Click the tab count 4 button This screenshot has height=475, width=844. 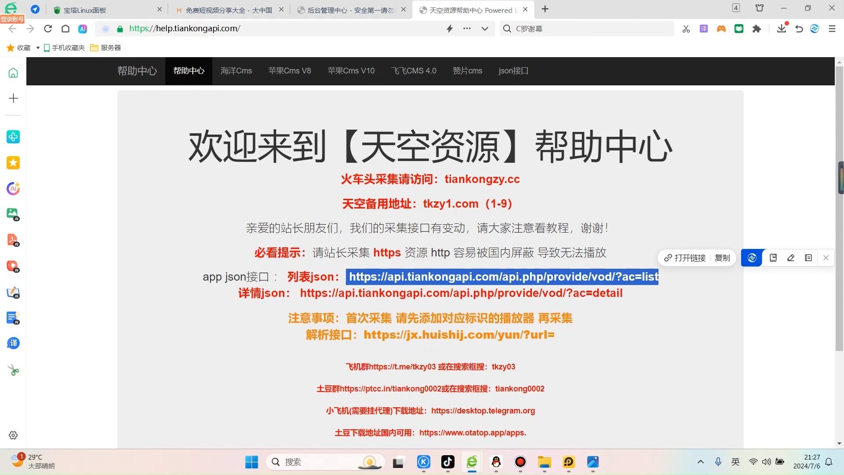tap(736, 8)
